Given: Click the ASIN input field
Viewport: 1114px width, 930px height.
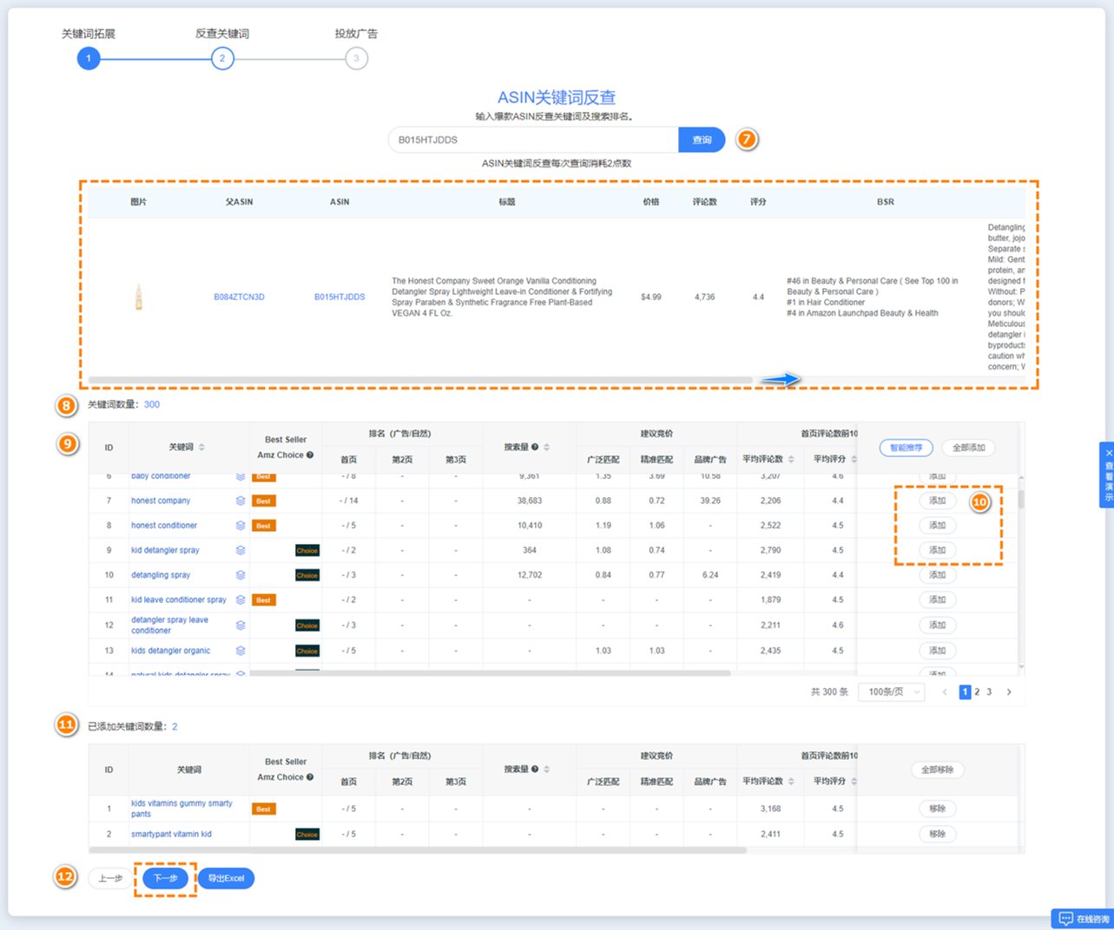Looking at the screenshot, I should coord(533,140).
